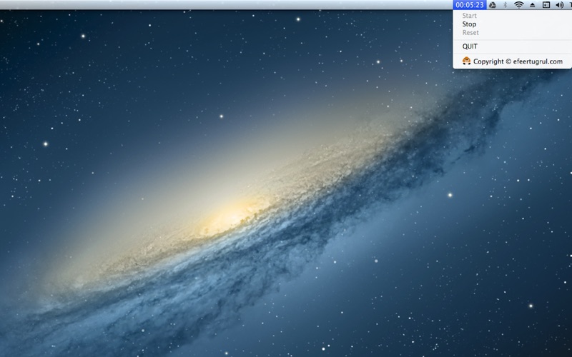Select the grayed-out Start entry
This screenshot has width=572, height=357.
pos(512,16)
